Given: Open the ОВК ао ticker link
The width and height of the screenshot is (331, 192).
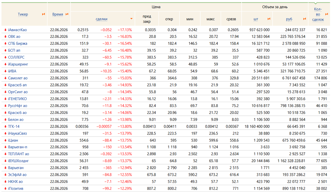Looking at the screenshot, I should click(14, 37).
